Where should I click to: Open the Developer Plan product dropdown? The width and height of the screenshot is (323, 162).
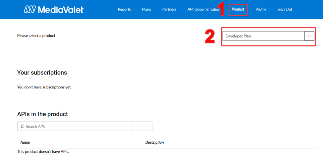[x=268, y=36]
